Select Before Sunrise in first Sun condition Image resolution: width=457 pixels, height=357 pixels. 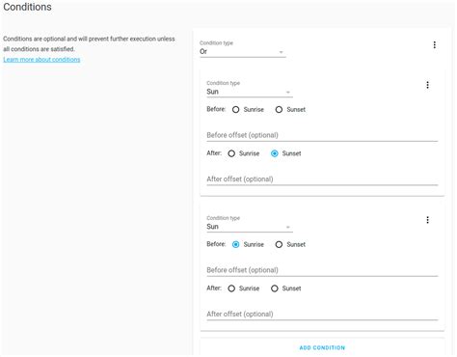click(x=235, y=110)
